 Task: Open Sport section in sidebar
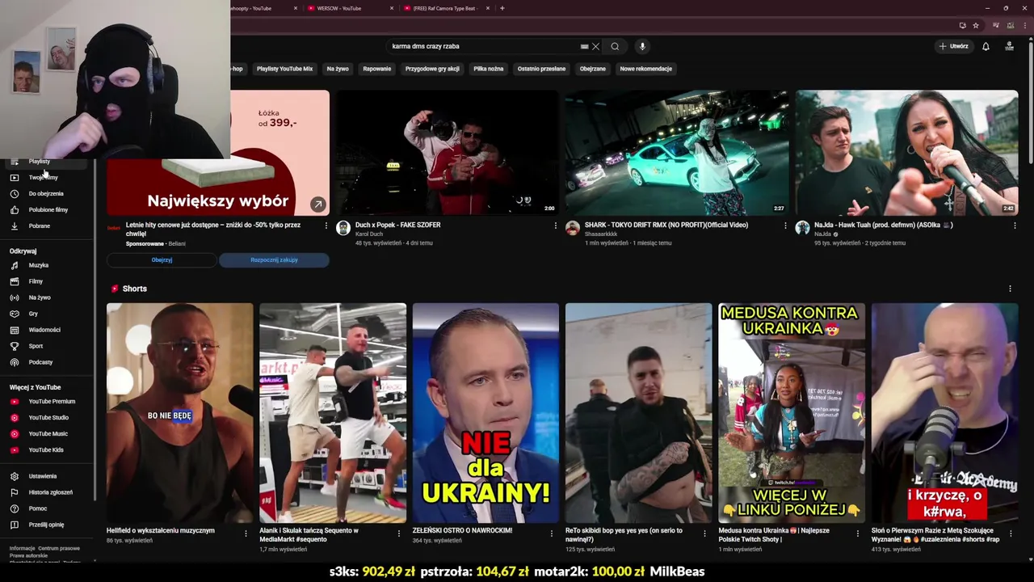[x=36, y=346]
